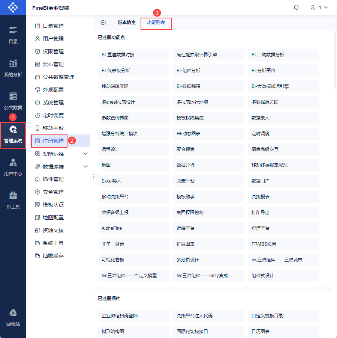
Task: Click the fvs三维组件——unity集成 entry
Action: coord(208,276)
